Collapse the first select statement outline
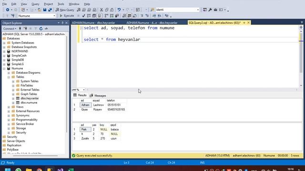This screenshot has height=171, width=305. pos(81,28)
